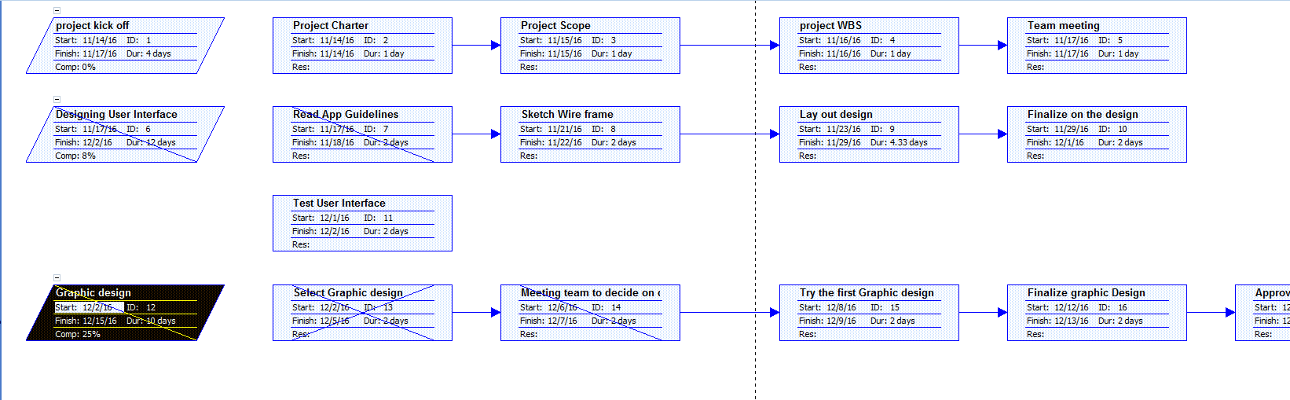
Task: Select the 'project kick off' node title
Action: click(92, 26)
